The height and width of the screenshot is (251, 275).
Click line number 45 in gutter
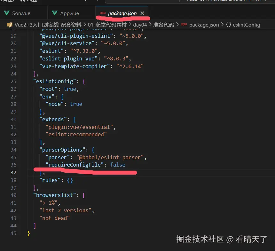[x=13, y=233]
